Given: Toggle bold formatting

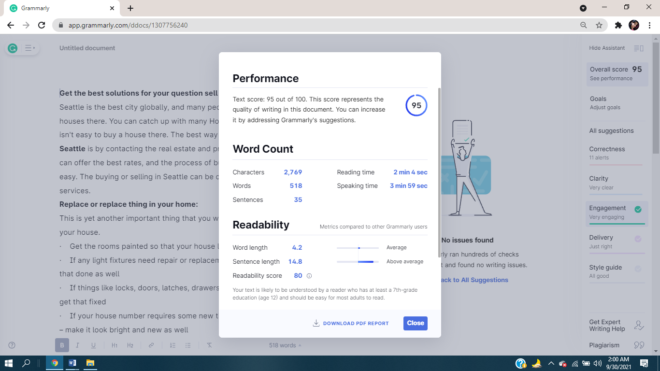Looking at the screenshot, I should click(62, 345).
